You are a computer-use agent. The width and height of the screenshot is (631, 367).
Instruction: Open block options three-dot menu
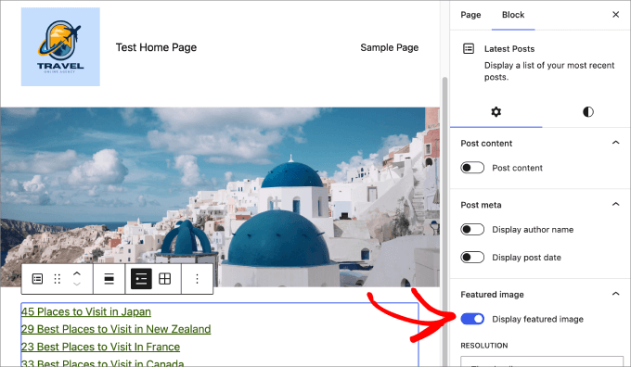tap(197, 279)
